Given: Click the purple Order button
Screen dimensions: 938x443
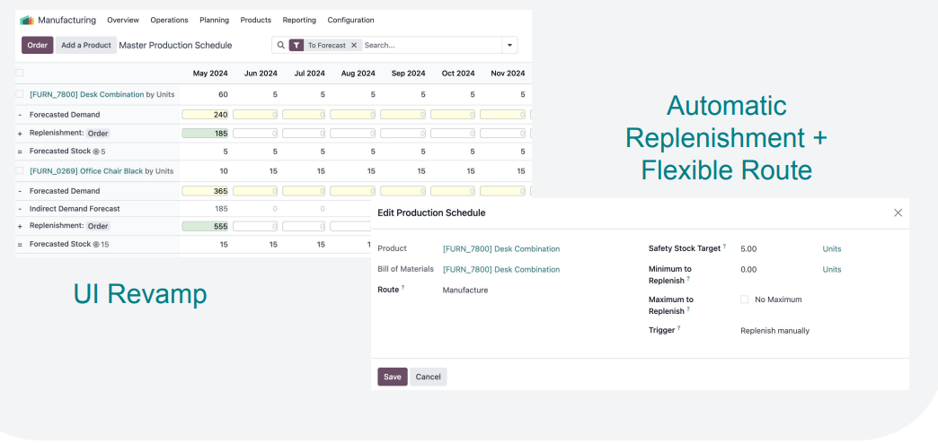Looking at the screenshot, I should [x=37, y=46].
